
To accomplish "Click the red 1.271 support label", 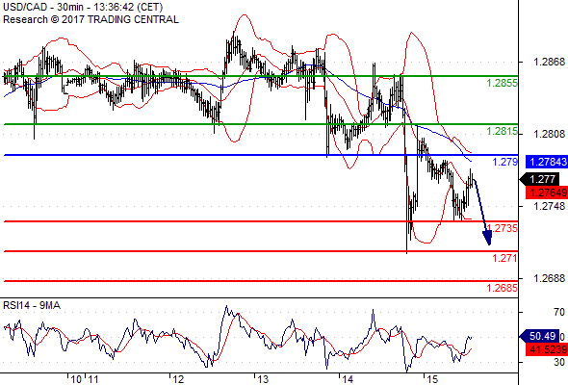I will point(505,258).
